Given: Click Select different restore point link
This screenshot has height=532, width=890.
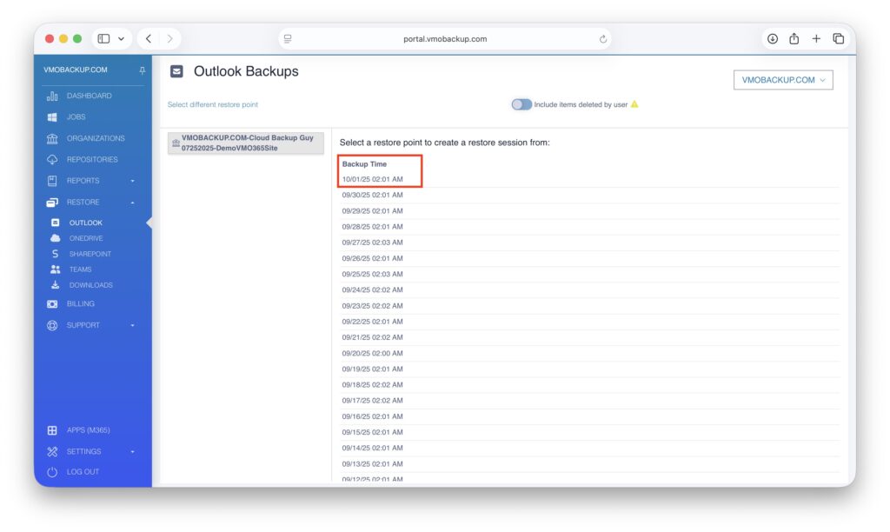Looking at the screenshot, I should click(213, 104).
